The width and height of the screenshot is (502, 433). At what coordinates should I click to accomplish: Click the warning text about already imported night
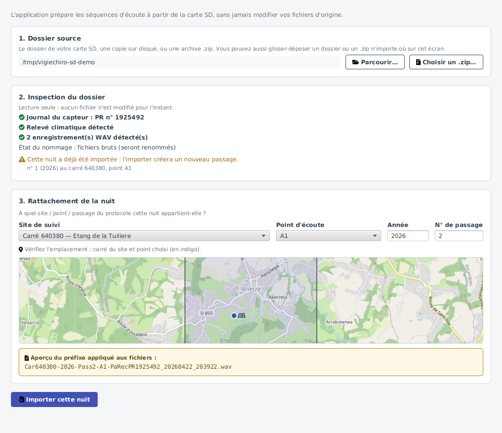pos(132,159)
